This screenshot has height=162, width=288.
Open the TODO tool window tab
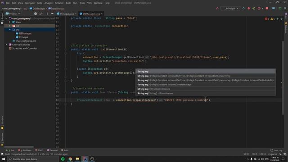tap(39, 150)
